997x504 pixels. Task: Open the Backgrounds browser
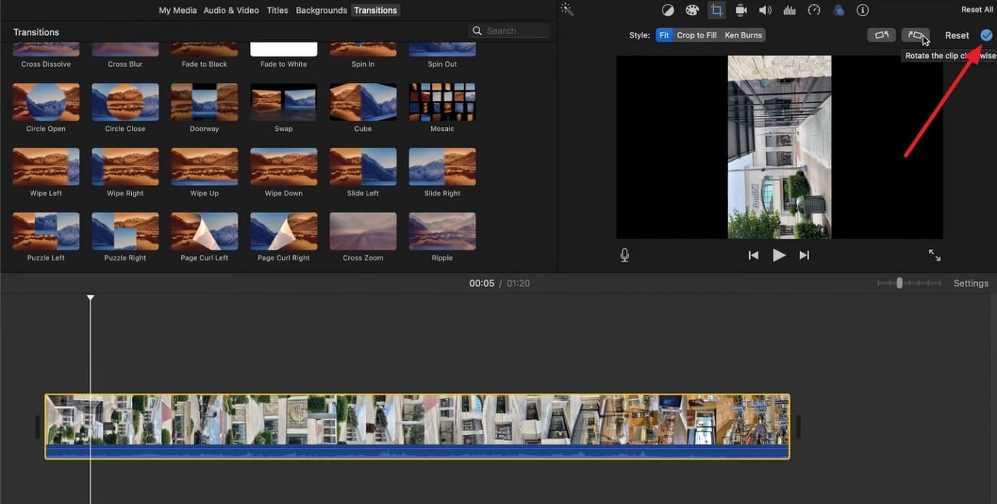[321, 10]
